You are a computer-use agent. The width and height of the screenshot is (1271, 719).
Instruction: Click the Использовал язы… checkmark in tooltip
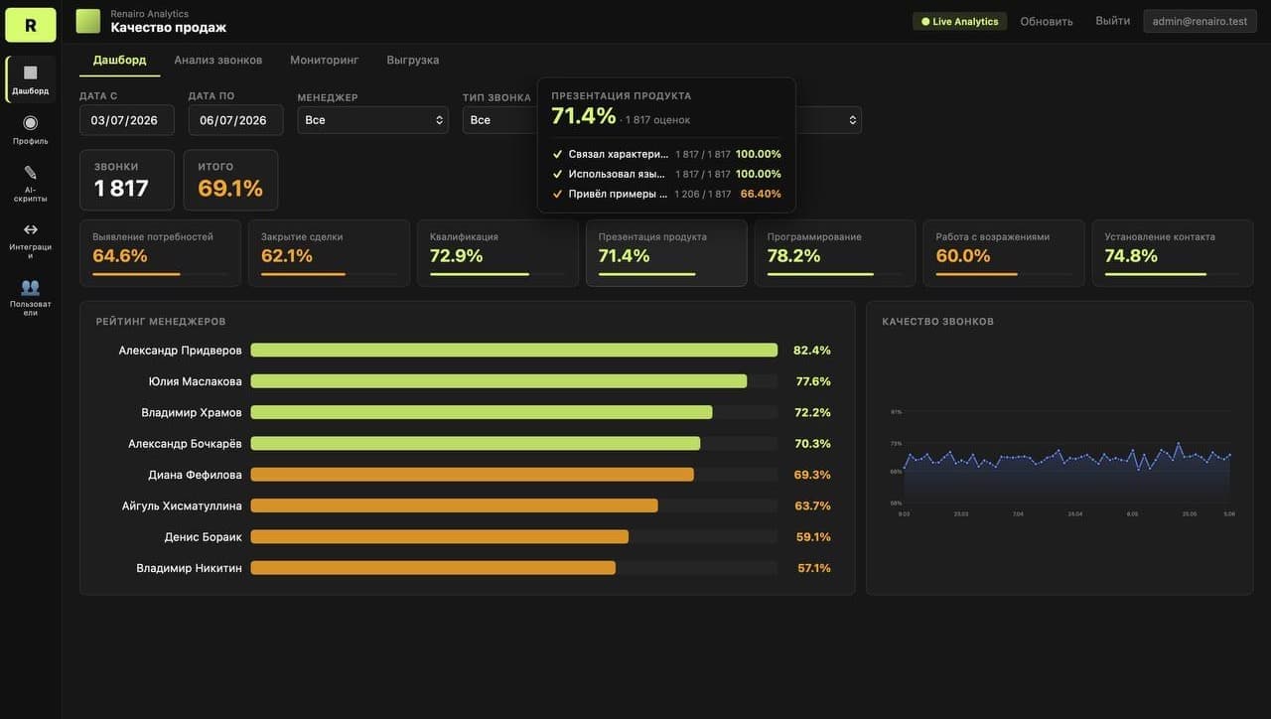point(558,174)
